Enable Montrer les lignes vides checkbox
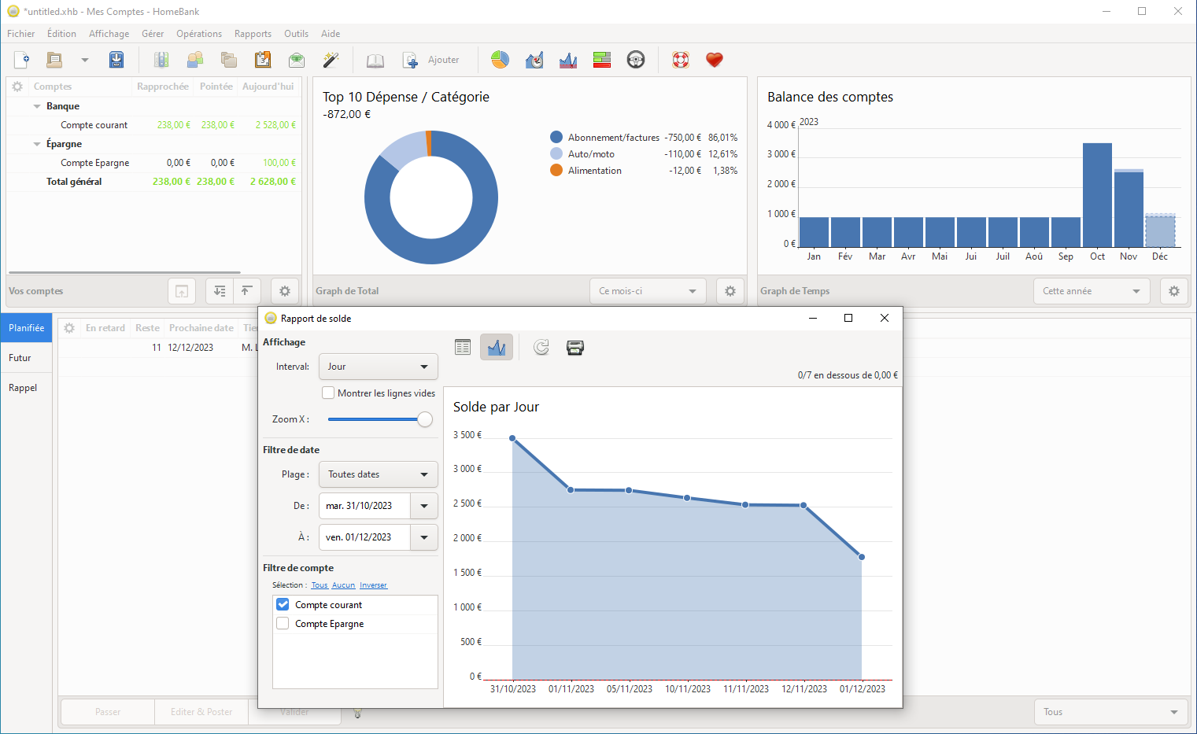1197x734 pixels. [x=328, y=393]
